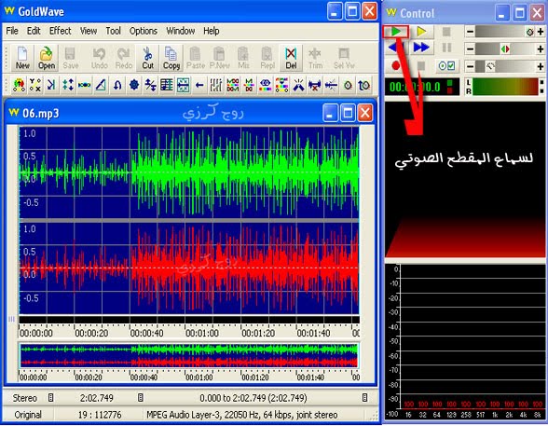This screenshot has height=426, width=548.
Task: Open the Help menu
Action: 212,31
